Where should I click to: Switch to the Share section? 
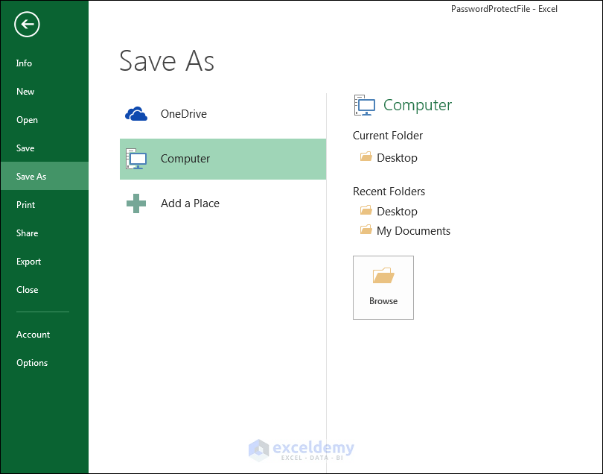pyautogui.click(x=27, y=233)
